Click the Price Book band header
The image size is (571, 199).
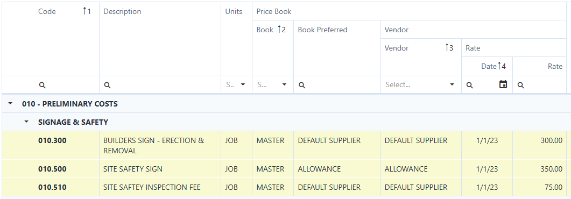point(410,11)
